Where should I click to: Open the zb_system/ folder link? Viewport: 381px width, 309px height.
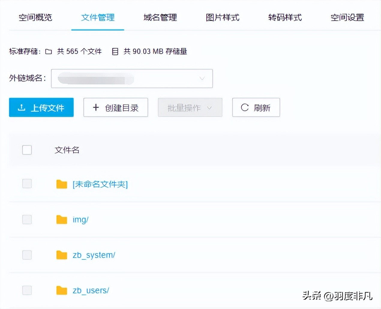pyautogui.click(x=94, y=255)
